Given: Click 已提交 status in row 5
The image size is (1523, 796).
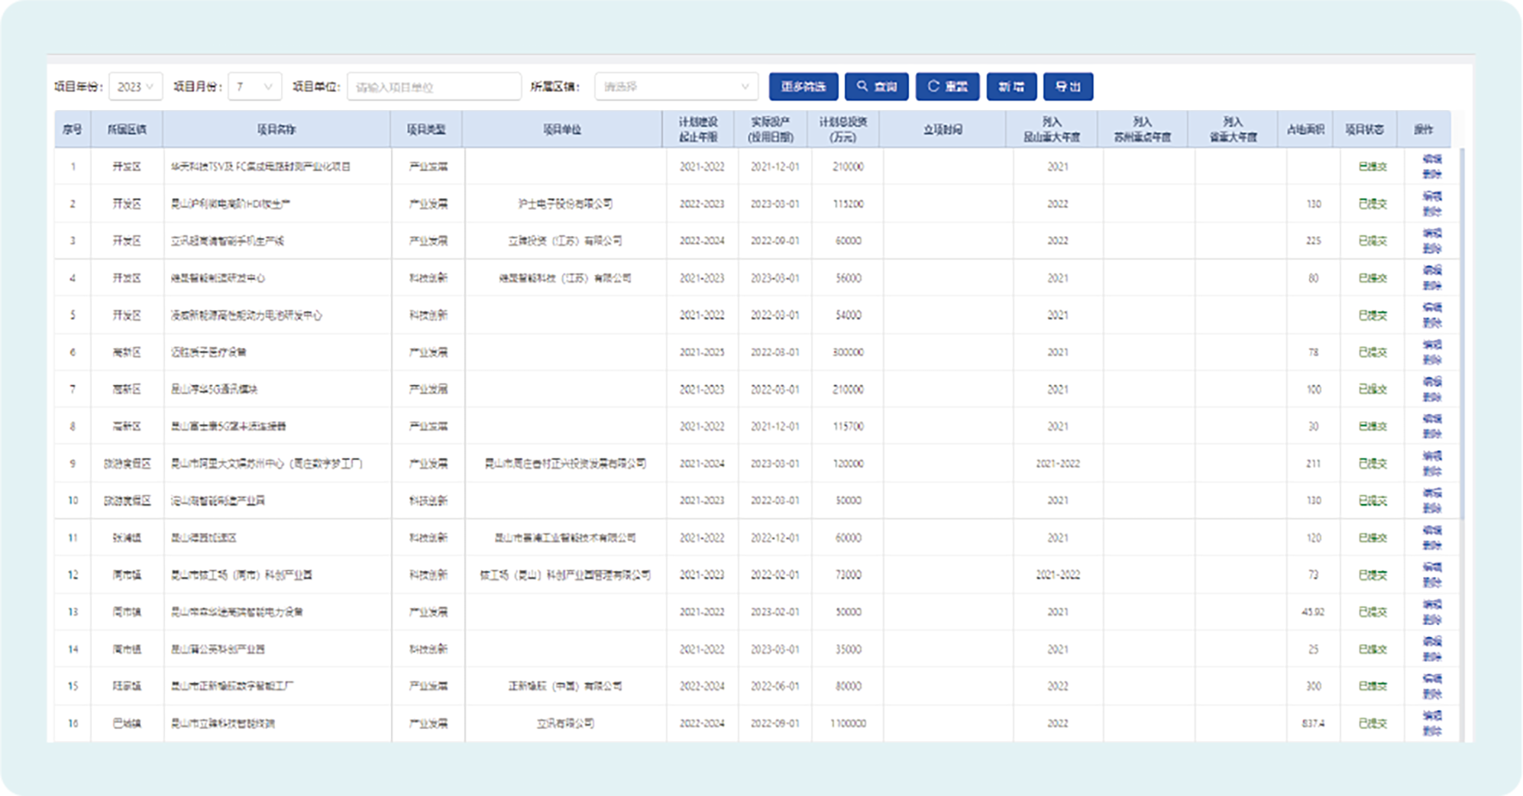Looking at the screenshot, I should tap(1373, 315).
